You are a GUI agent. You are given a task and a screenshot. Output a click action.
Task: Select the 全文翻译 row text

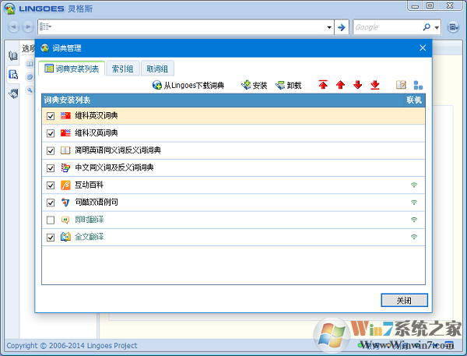pos(89,237)
